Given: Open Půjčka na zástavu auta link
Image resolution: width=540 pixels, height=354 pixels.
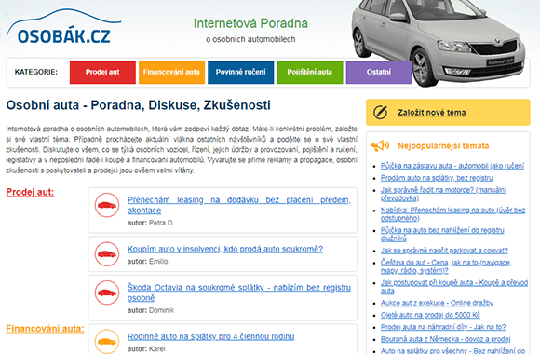Looking at the screenshot, I should coord(452,166).
